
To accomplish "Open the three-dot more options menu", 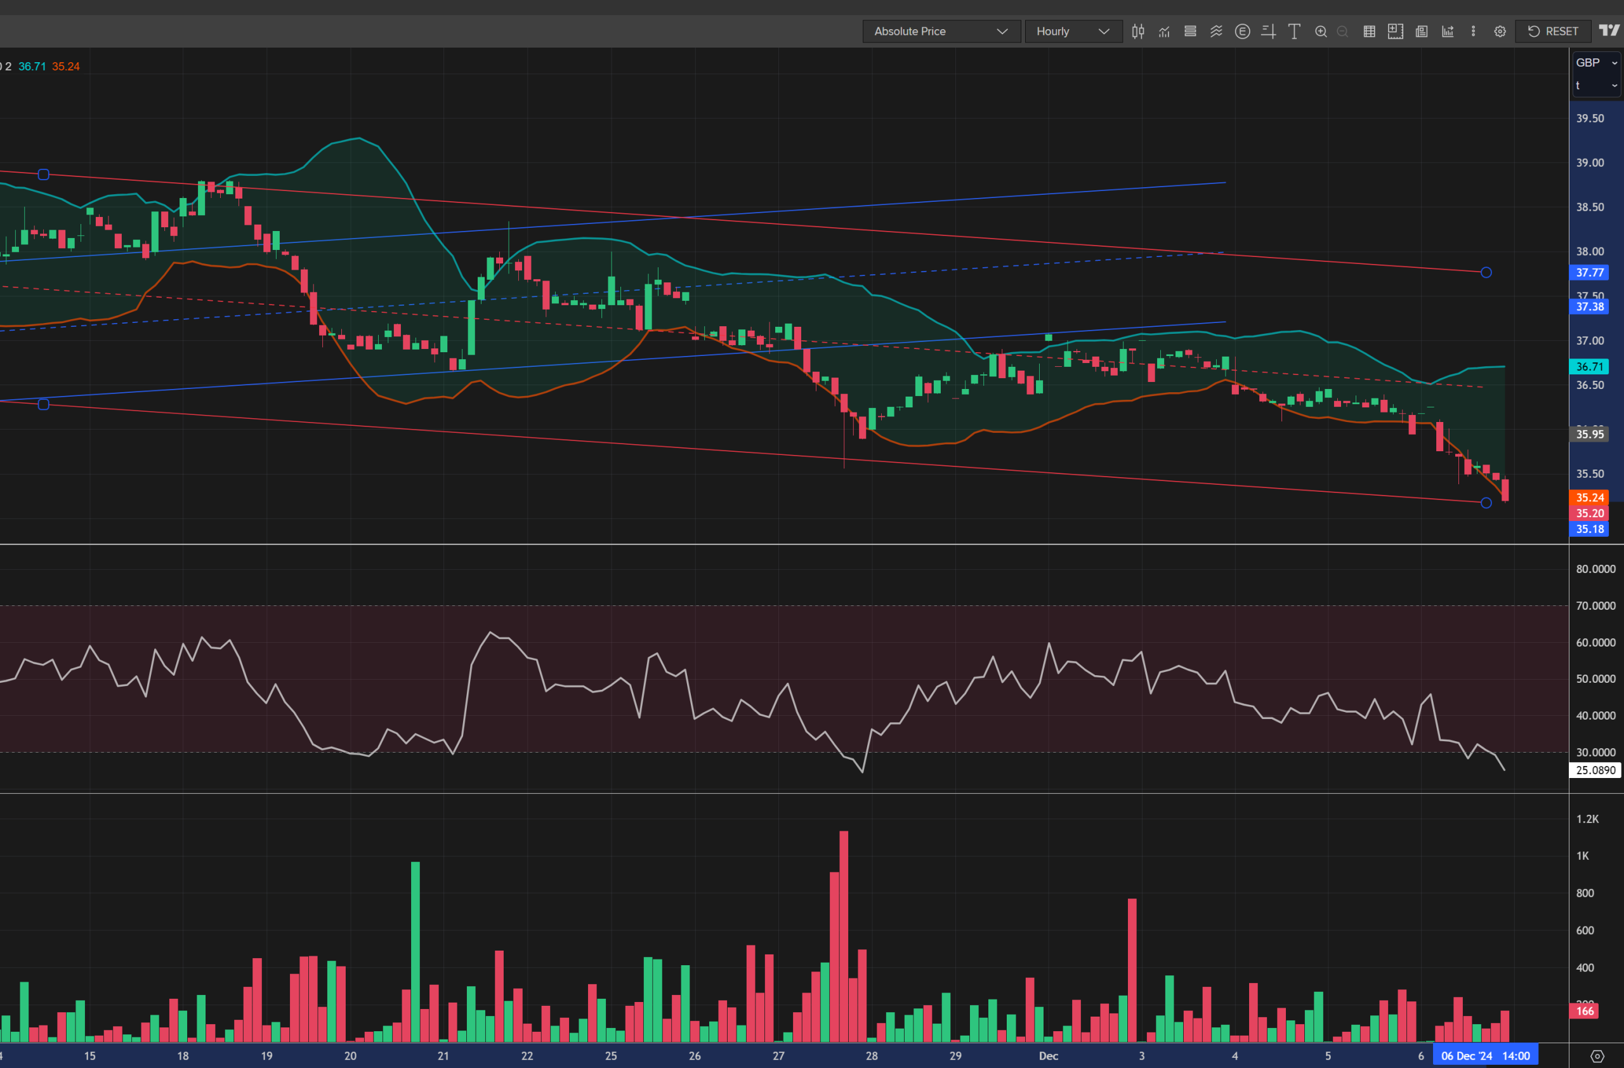I will coord(1473,31).
